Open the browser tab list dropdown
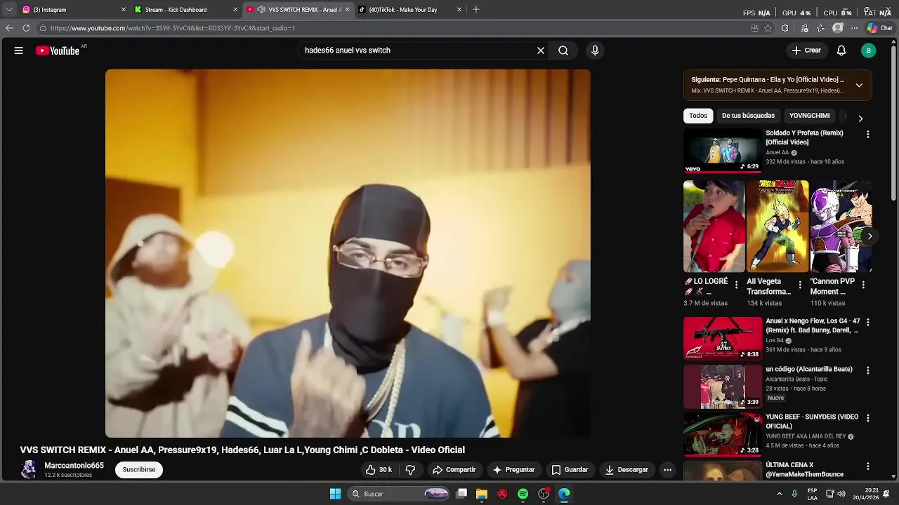Screen dimensions: 899x505 click(9, 10)
